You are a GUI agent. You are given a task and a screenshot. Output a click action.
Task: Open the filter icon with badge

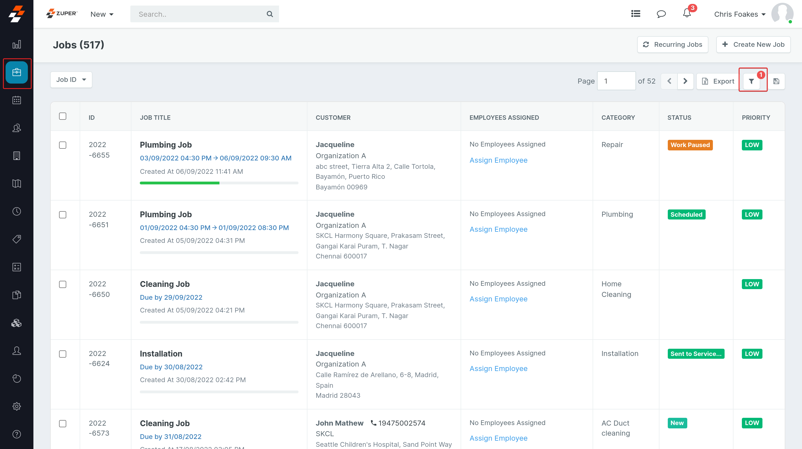click(752, 81)
